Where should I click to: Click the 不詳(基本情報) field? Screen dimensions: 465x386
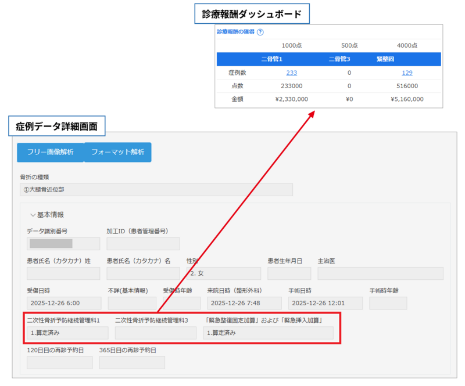click(132, 304)
